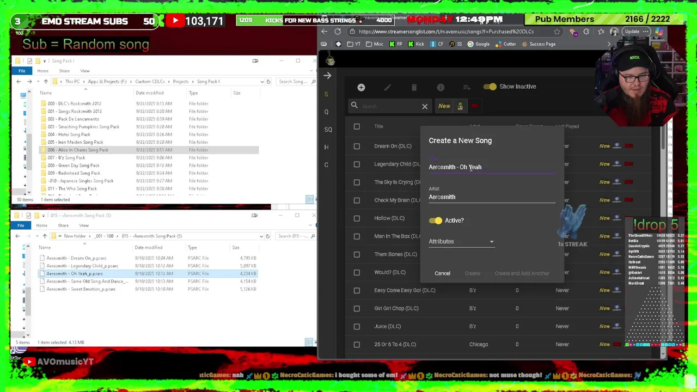
Task: Open the browser extensions puzzle icon
Action: point(586,32)
